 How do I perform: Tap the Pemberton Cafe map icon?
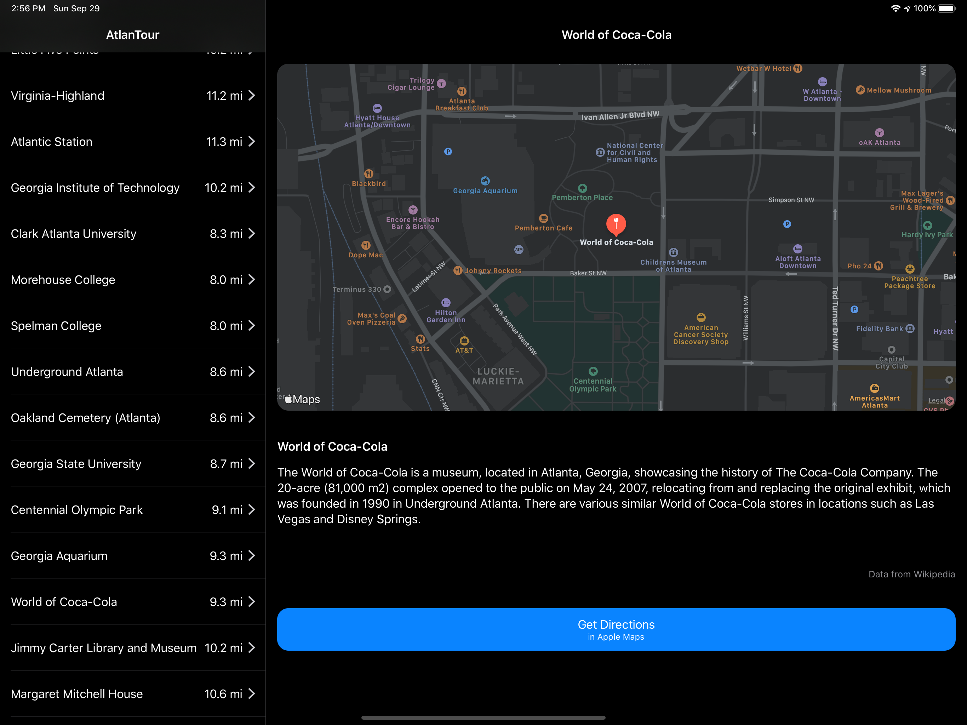[543, 218]
